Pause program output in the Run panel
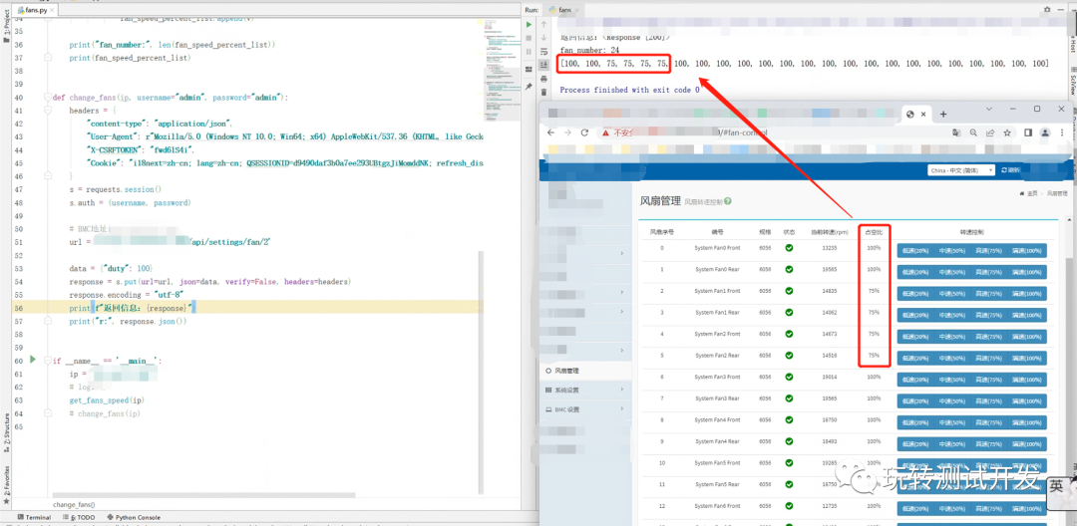1077x526 pixels. point(529,52)
